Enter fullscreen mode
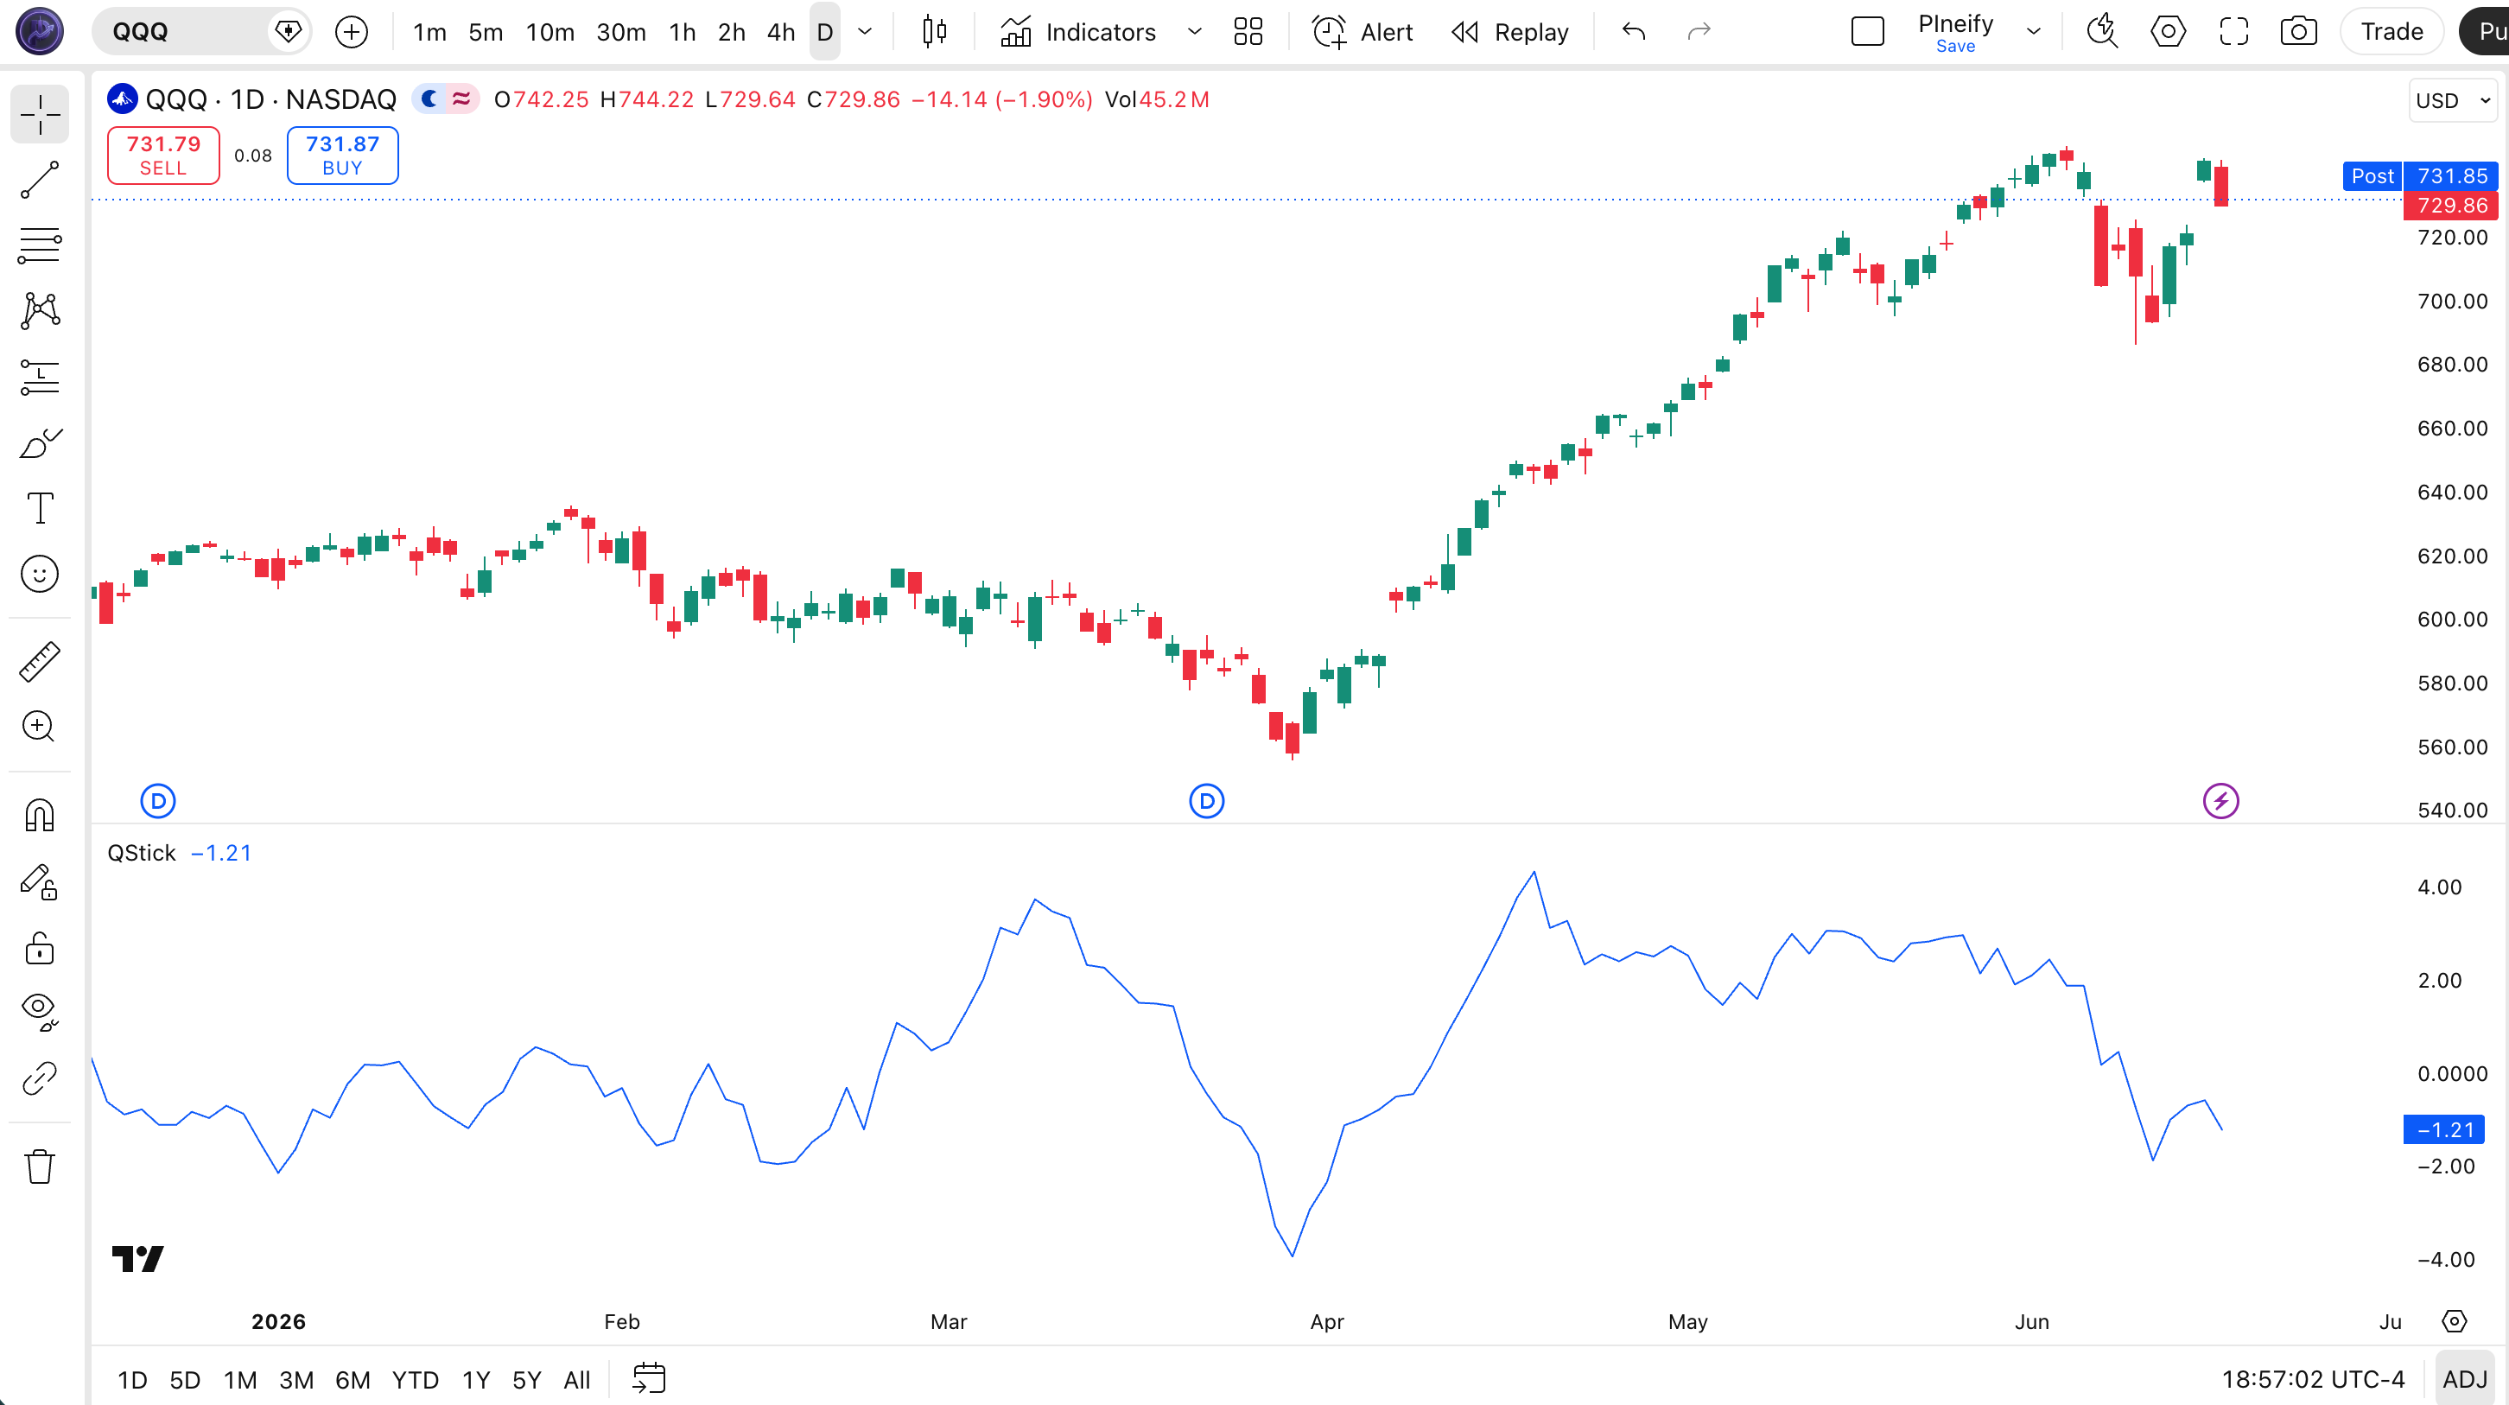Screen dimensions: 2509x1405 [x=2233, y=32]
